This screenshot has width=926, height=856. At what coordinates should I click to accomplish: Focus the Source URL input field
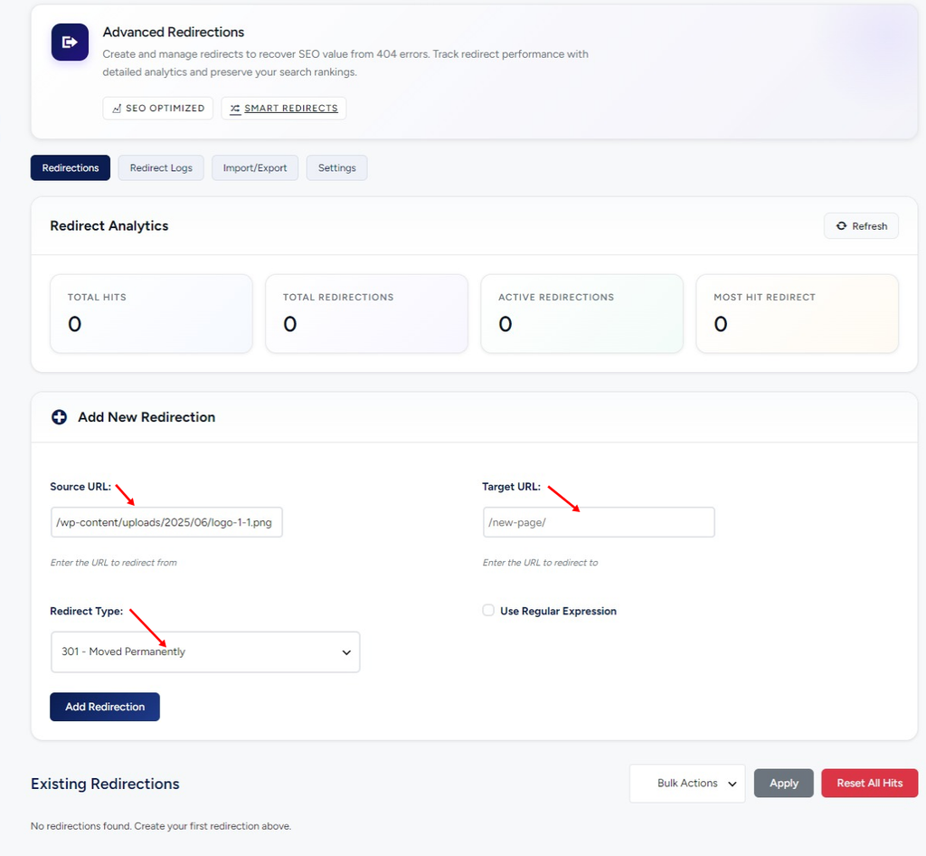click(166, 522)
